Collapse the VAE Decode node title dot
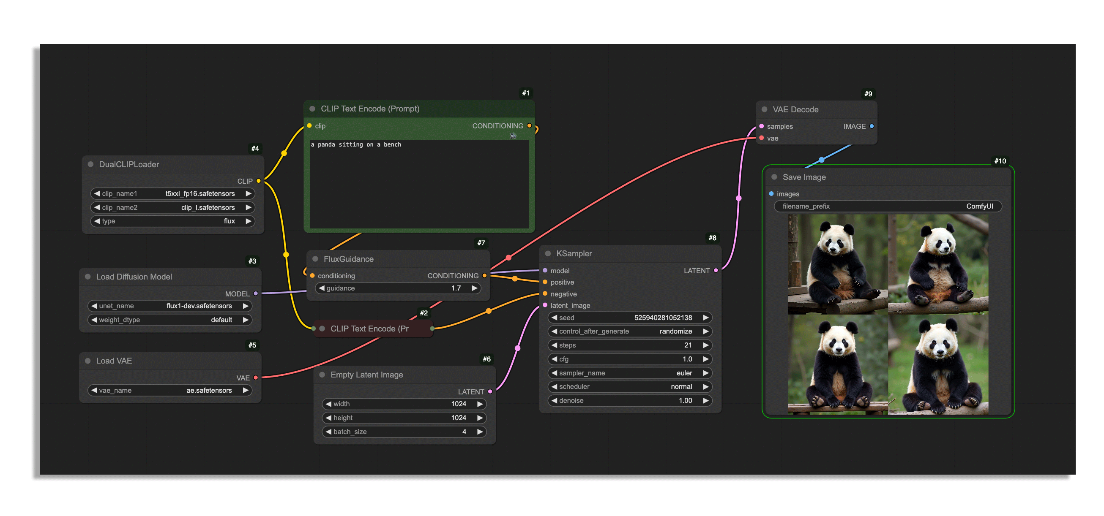Image resolution: width=1104 pixels, height=516 pixels. coord(764,110)
